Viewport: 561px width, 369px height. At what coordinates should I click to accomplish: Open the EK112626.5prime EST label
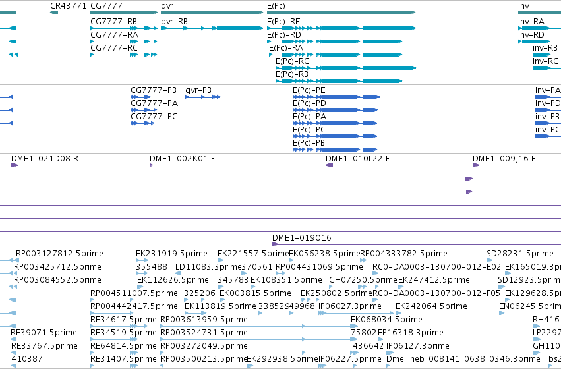[173, 280]
